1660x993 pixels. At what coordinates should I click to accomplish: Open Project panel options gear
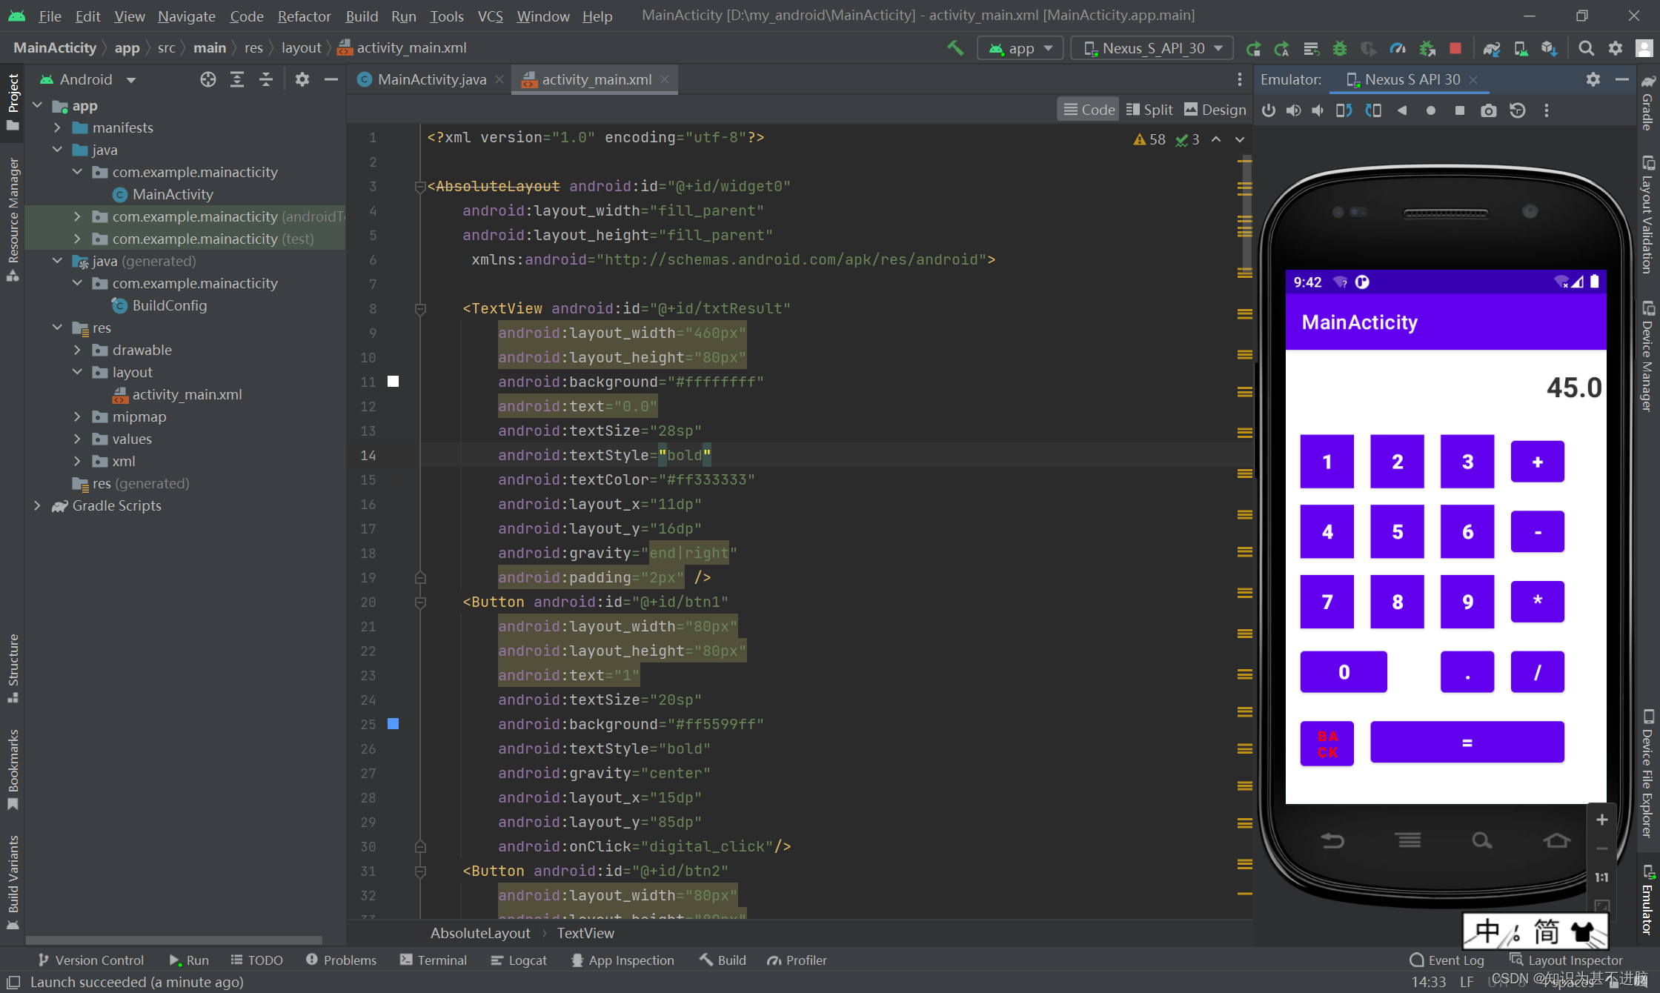click(302, 79)
